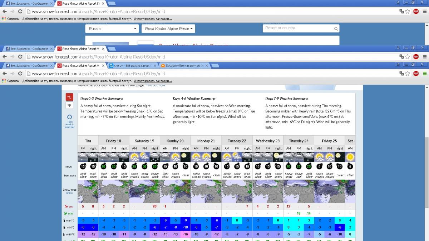Click the search magnifier in the resort search box
The image size is (429, 241).
click(x=336, y=29)
